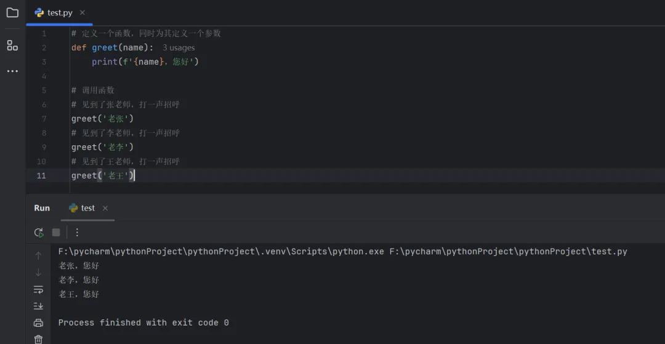Image resolution: width=665 pixels, height=344 pixels.
Task: Toggle scroll to end of output
Action: (x=38, y=306)
